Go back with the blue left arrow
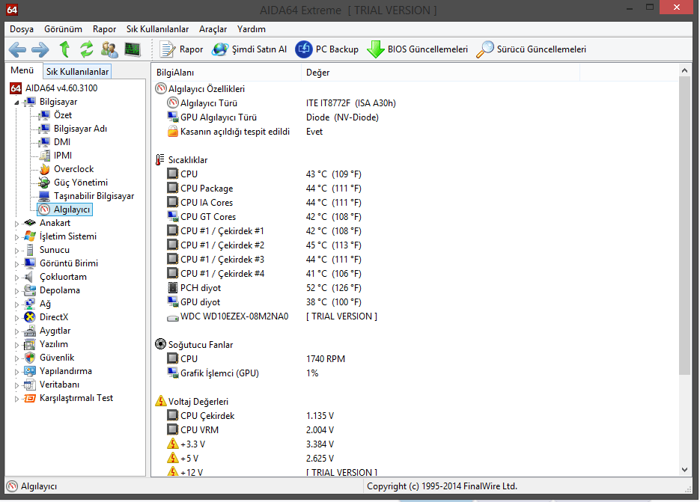 17,49
